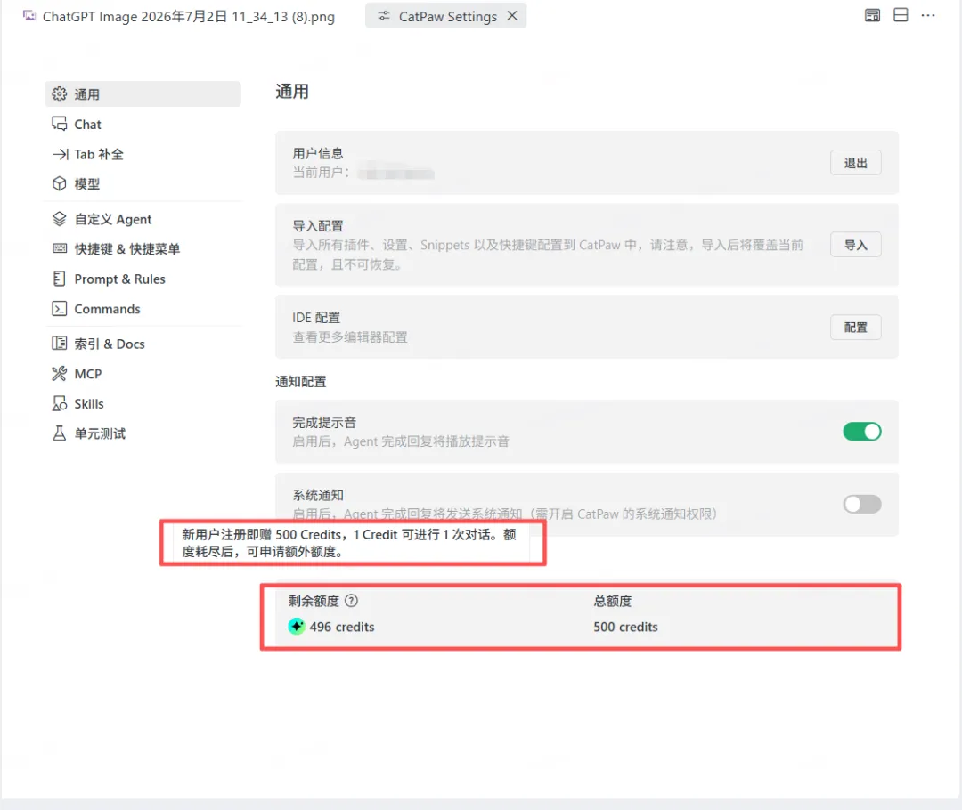This screenshot has height=810, width=962.
Task: Open the Commands settings section
Action: [143, 309]
